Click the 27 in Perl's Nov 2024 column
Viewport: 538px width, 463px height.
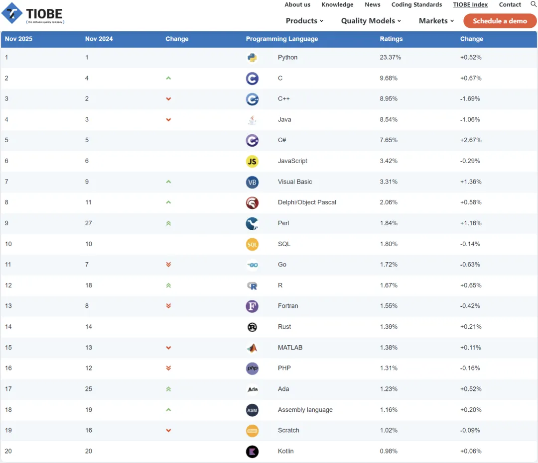(x=89, y=223)
